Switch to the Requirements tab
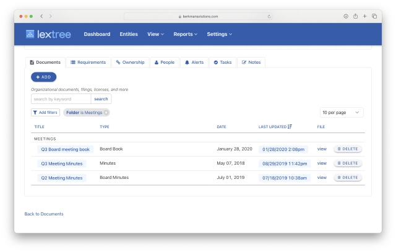This screenshot has width=396, height=252. click(88, 62)
